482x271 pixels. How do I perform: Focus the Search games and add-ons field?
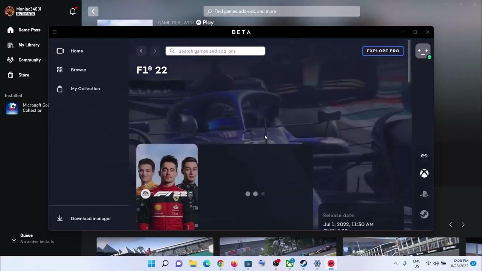[215, 51]
